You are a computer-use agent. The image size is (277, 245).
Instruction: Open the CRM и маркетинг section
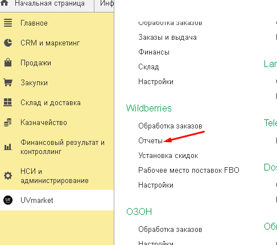click(x=50, y=43)
